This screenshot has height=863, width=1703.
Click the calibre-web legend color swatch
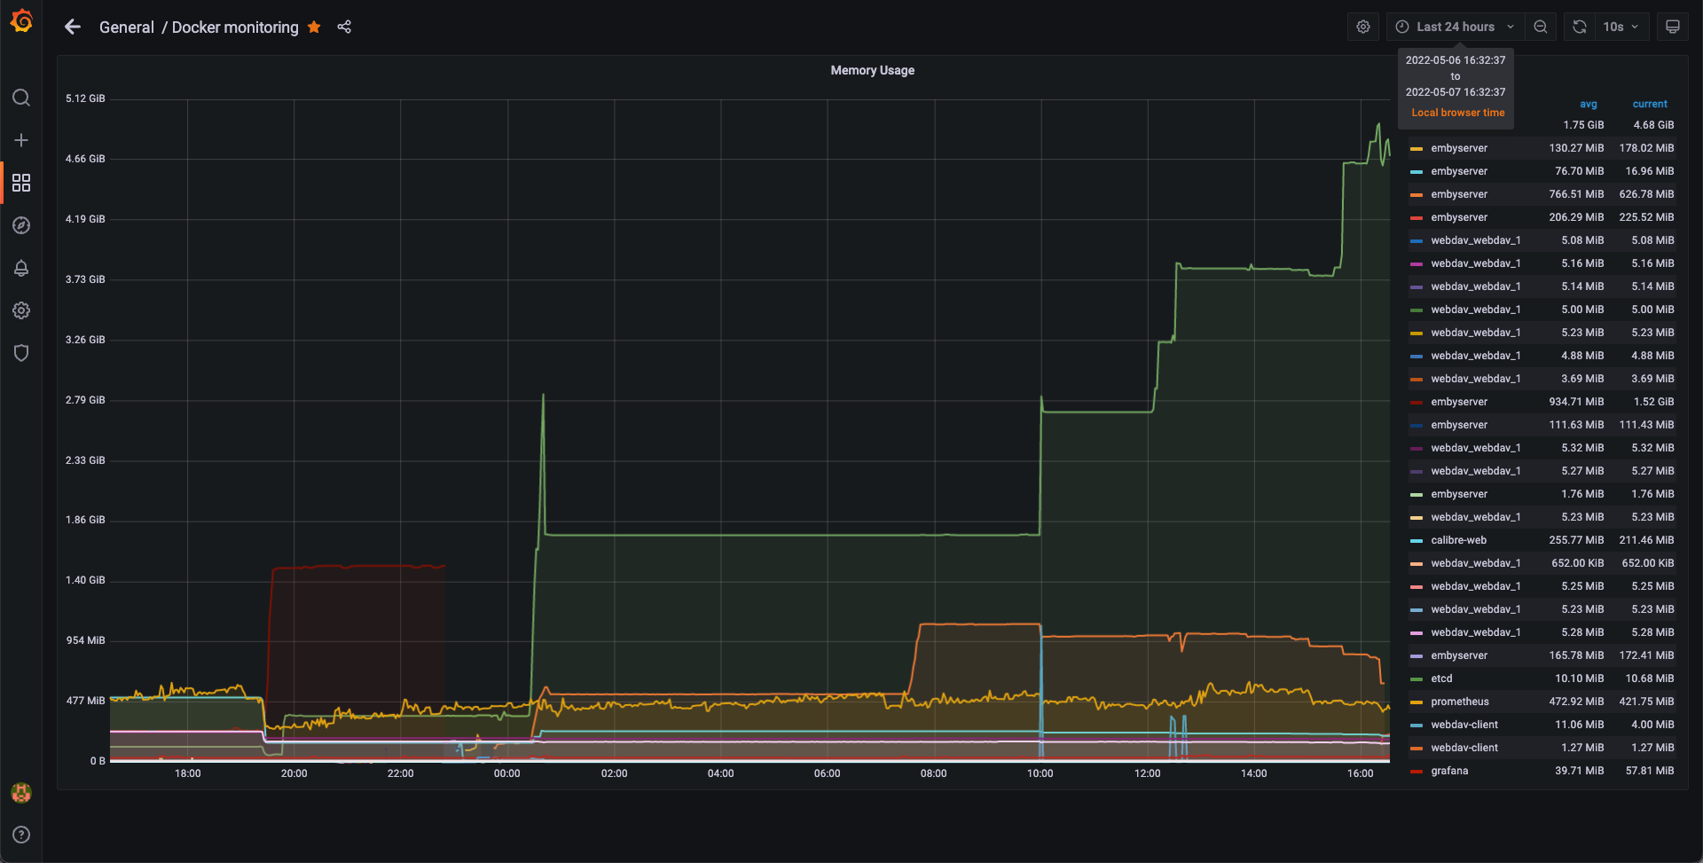click(1417, 541)
